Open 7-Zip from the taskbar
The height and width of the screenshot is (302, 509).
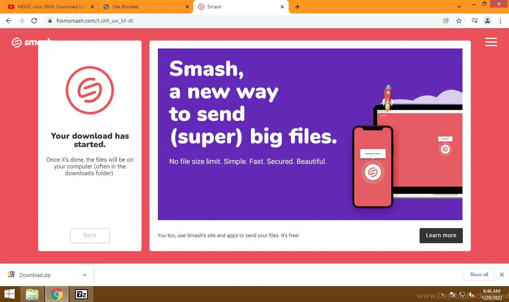(82, 294)
